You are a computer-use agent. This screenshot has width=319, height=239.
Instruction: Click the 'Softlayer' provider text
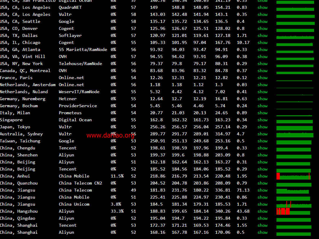click(x=70, y=35)
